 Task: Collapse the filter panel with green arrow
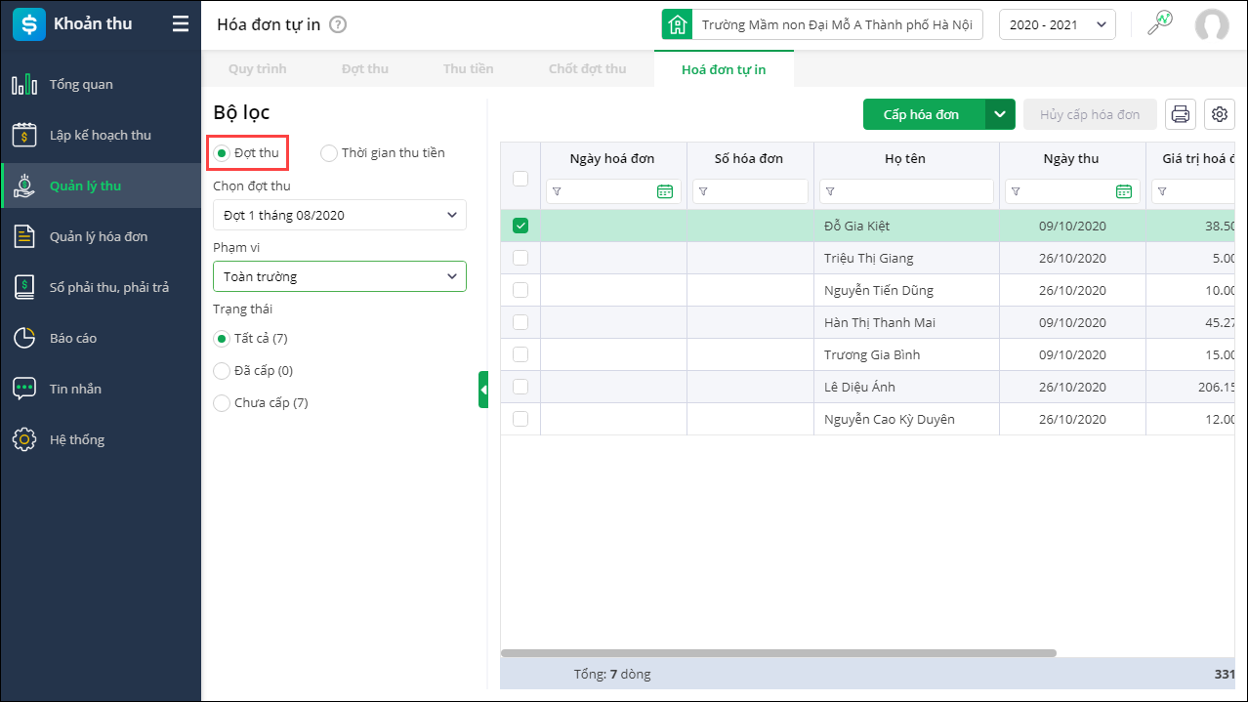click(483, 390)
